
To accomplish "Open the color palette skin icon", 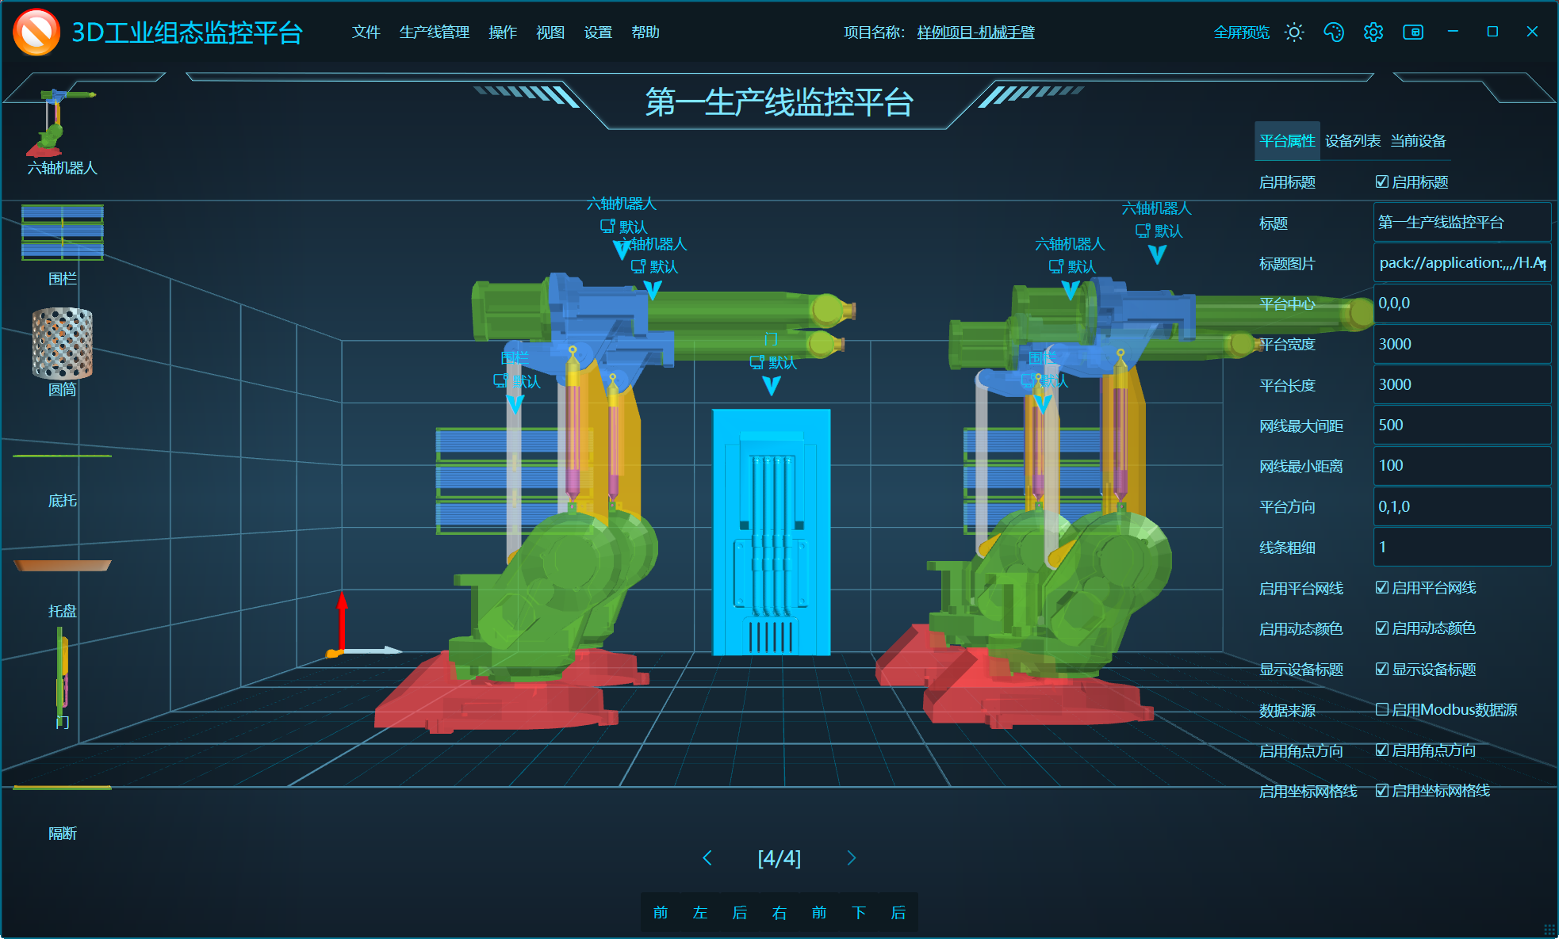I will (x=1334, y=32).
